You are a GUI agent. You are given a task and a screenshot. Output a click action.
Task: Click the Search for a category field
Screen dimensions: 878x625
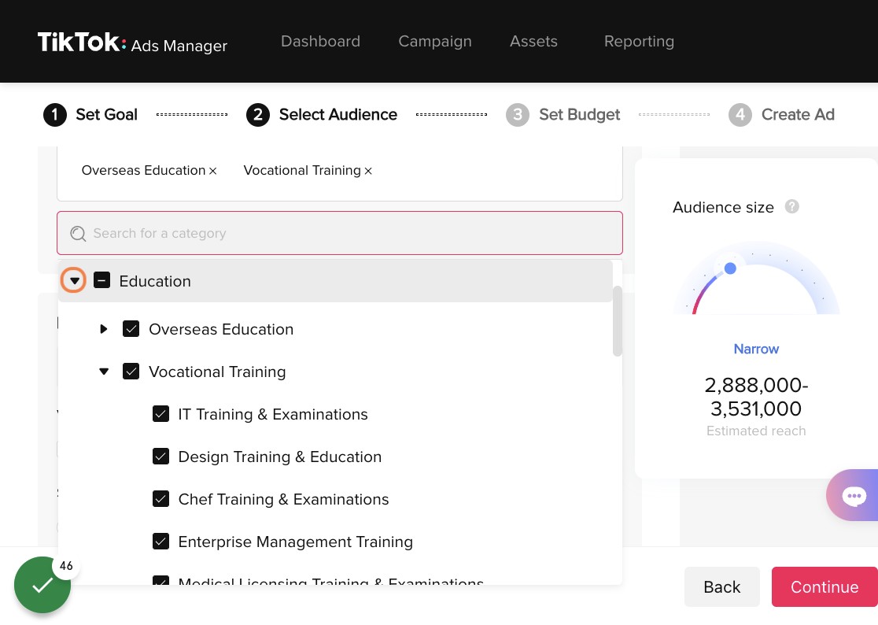pyautogui.click(x=339, y=233)
